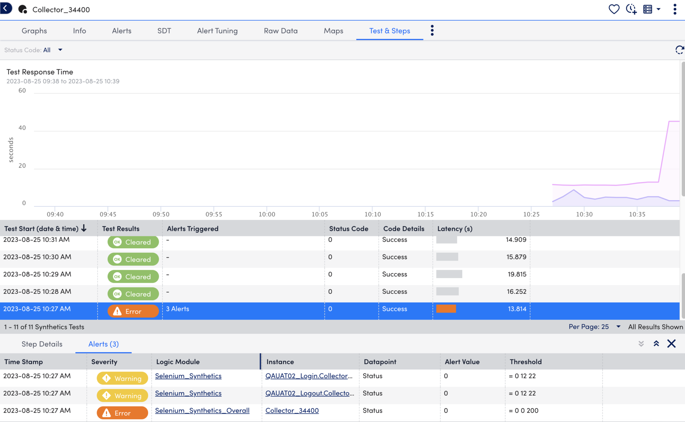Viewport: 685px width, 422px height.
Task: Click the schedule SDT clock-plus icon
Action: [x=631, y=9]
